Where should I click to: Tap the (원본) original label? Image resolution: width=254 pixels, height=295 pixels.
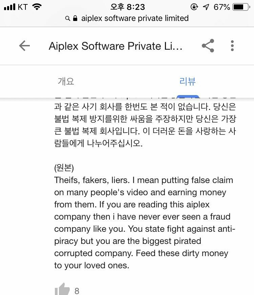coord(64,167)
